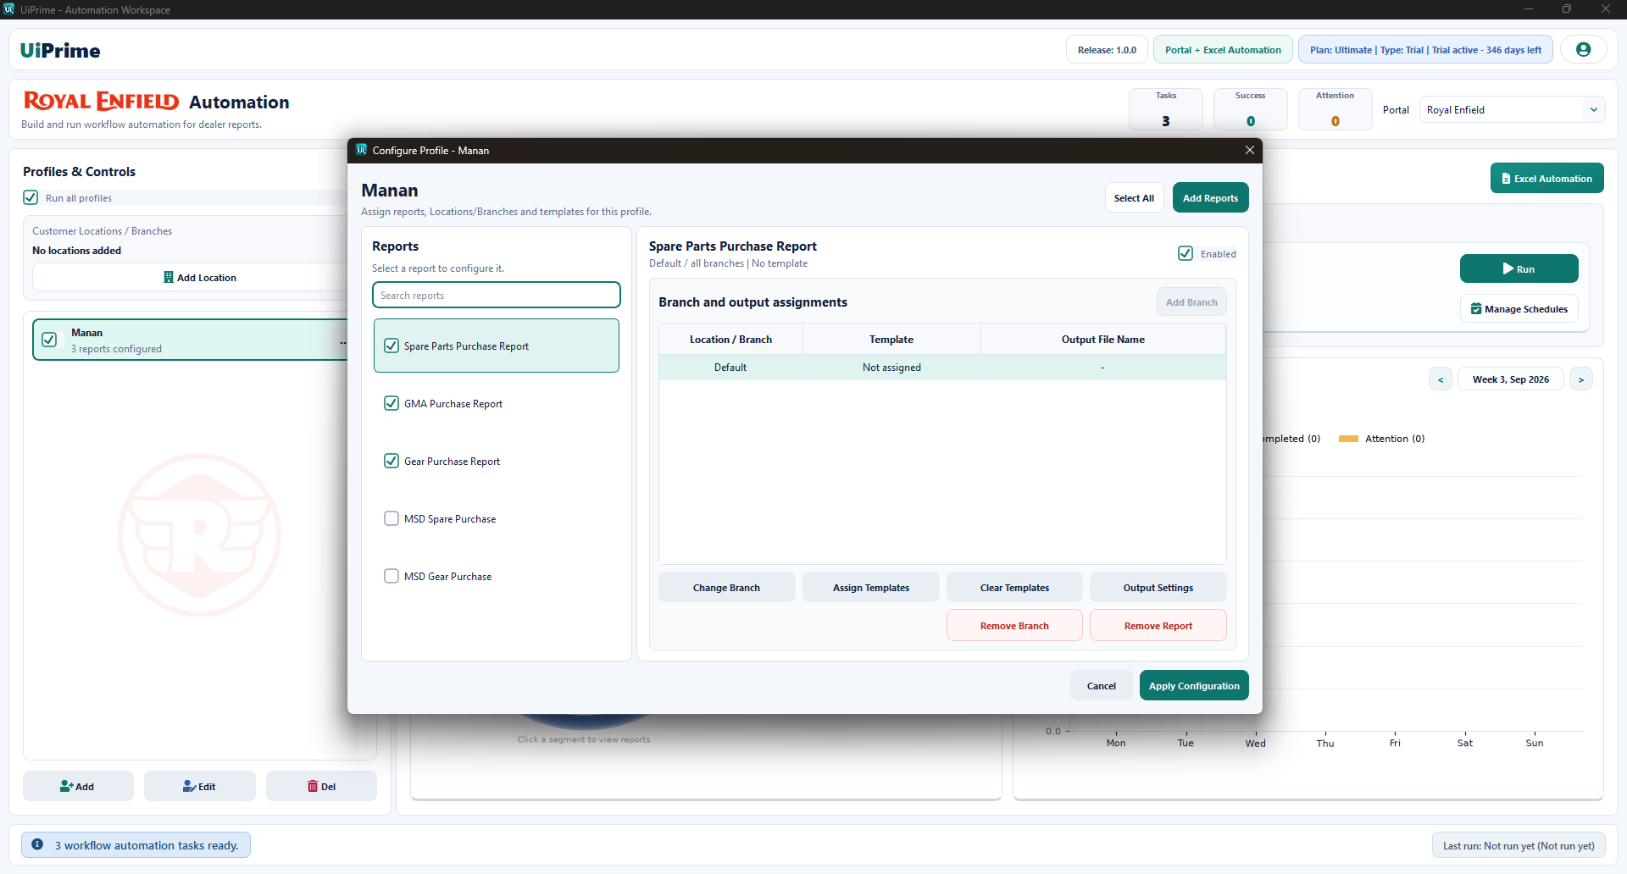
Task: Click the UiPrime logo in the dialog title bar
Action: 362,150
